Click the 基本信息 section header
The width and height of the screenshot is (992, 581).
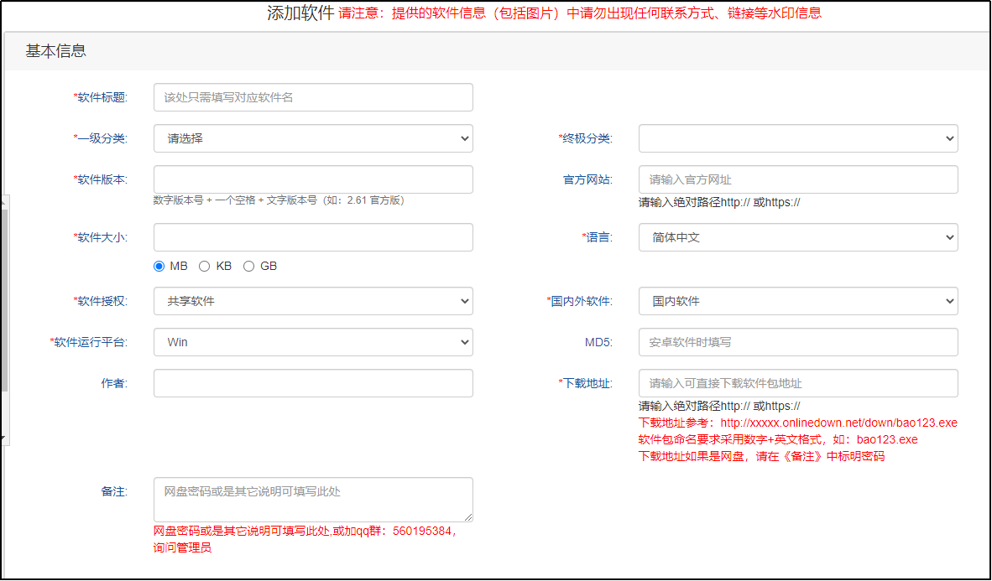click(x=55, y=51)
